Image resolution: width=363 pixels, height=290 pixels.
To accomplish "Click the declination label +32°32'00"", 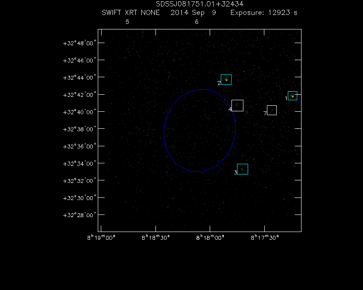I will (x=79, y=181).
